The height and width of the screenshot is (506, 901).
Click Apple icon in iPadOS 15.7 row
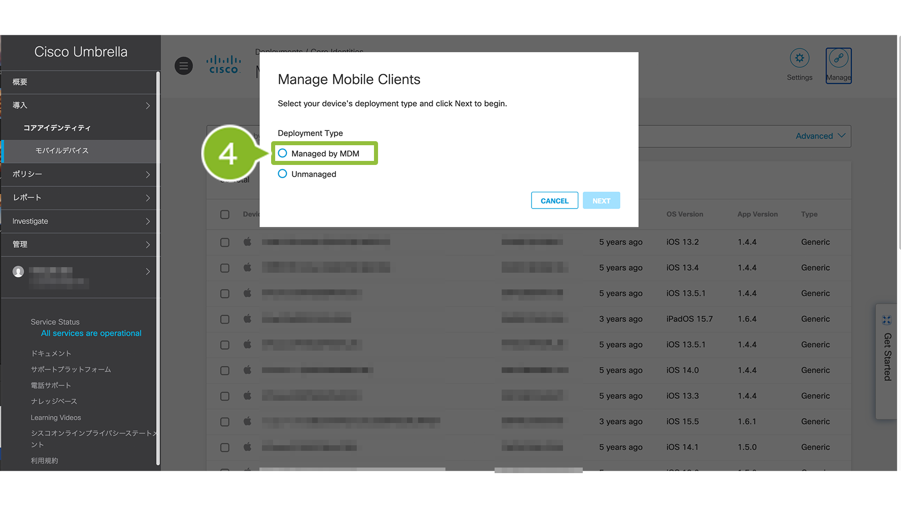(x=247, y=319)
